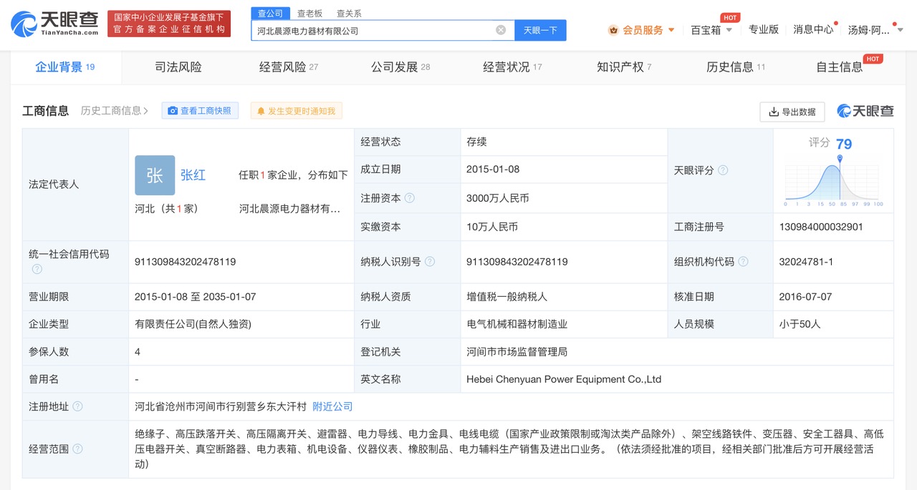Switch to the 查老板 search tab
This screenshot has width=917, height=490.
tap(309, 14)
